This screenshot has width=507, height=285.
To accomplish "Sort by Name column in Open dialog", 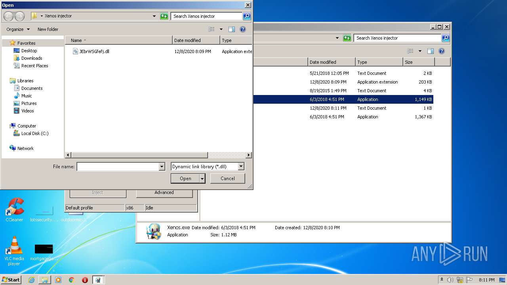I will pyautogui.click(x=119, y=40).
